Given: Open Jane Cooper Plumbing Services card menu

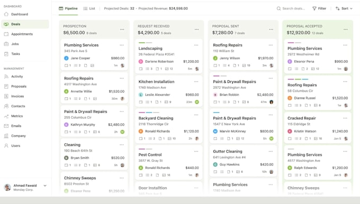Looking at the screenshot, I should (x=122, y=45).
